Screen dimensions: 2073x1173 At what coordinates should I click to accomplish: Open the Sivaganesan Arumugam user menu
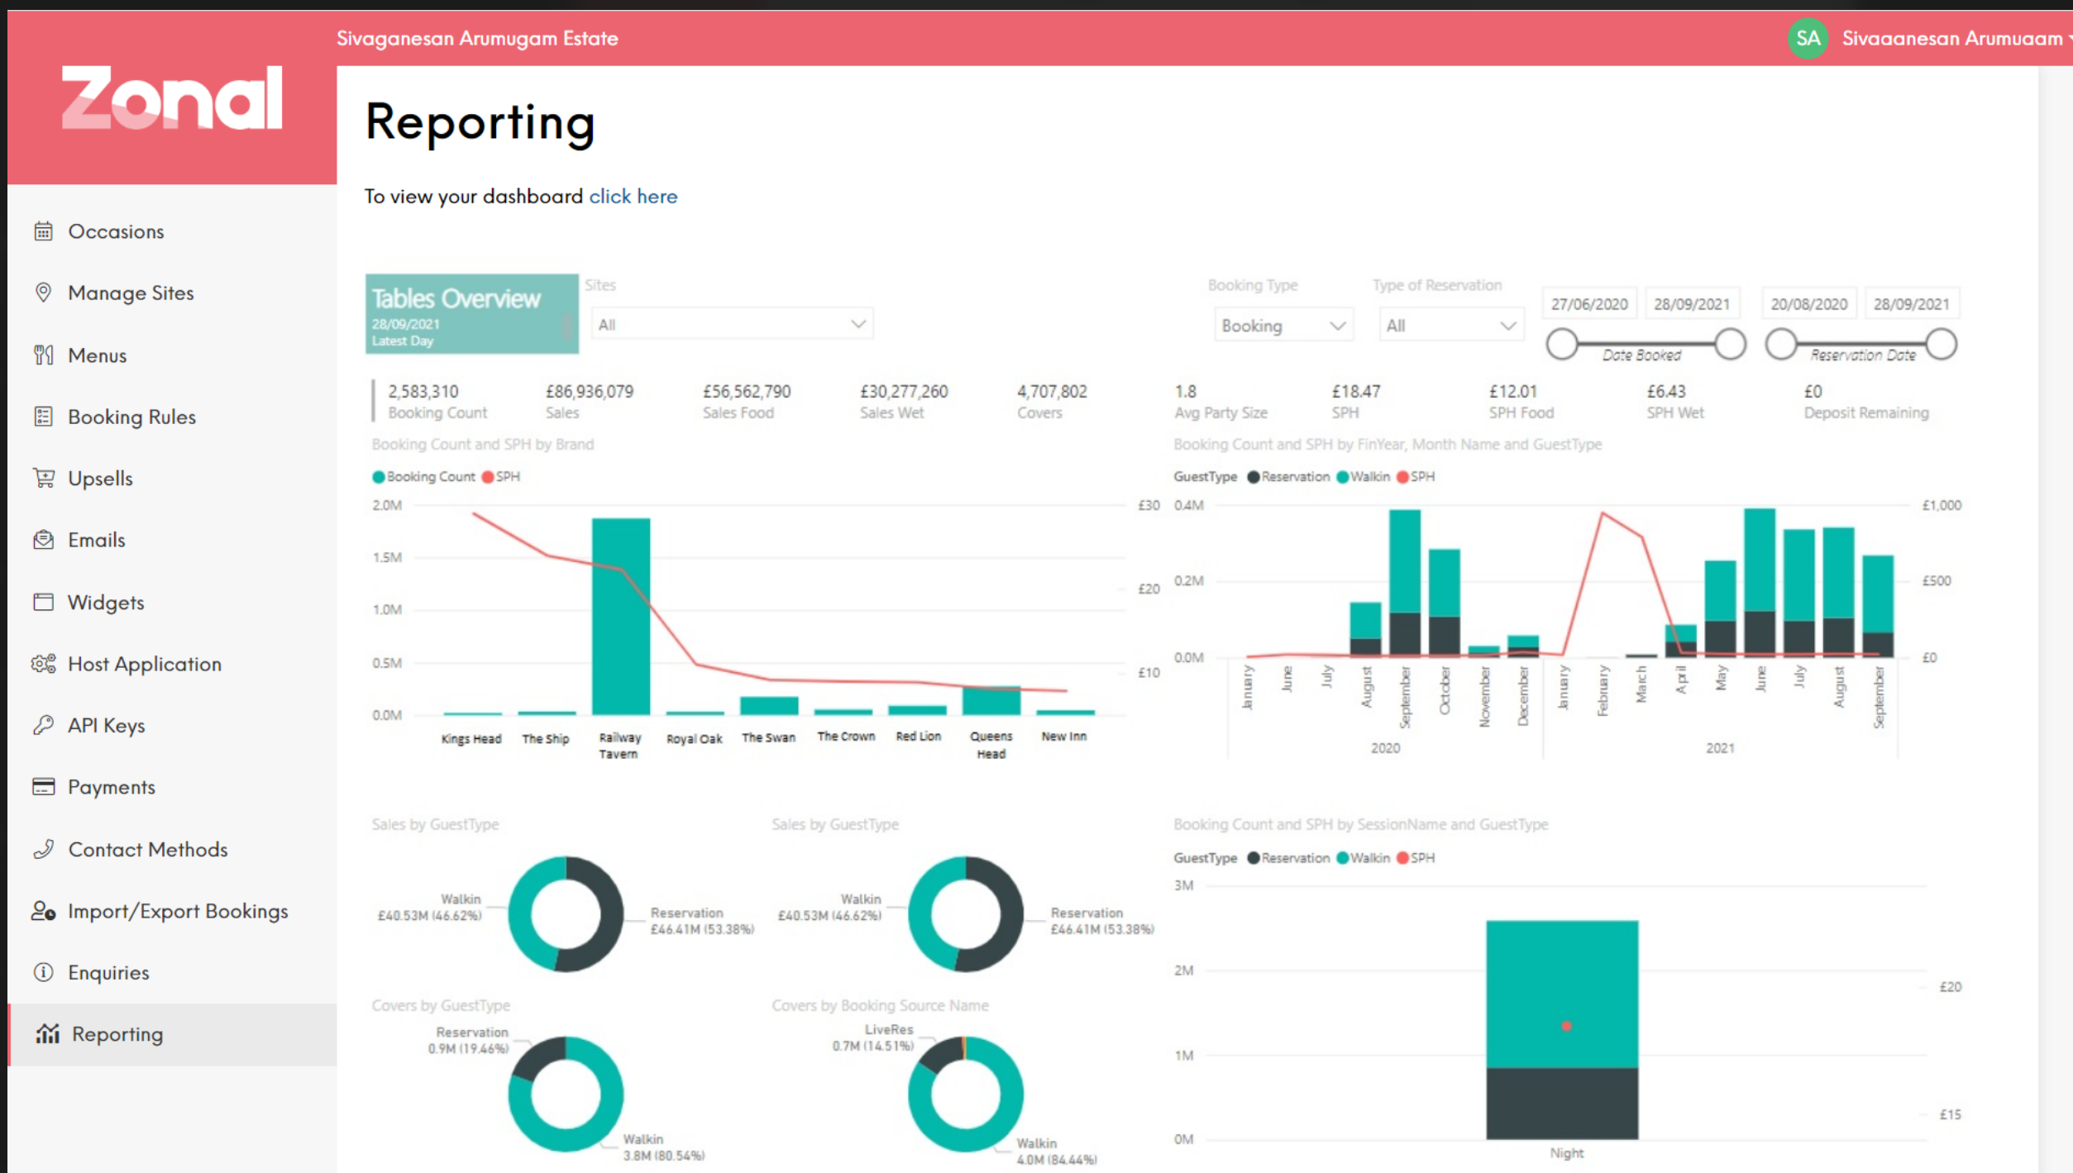(x=1956, y=38)
